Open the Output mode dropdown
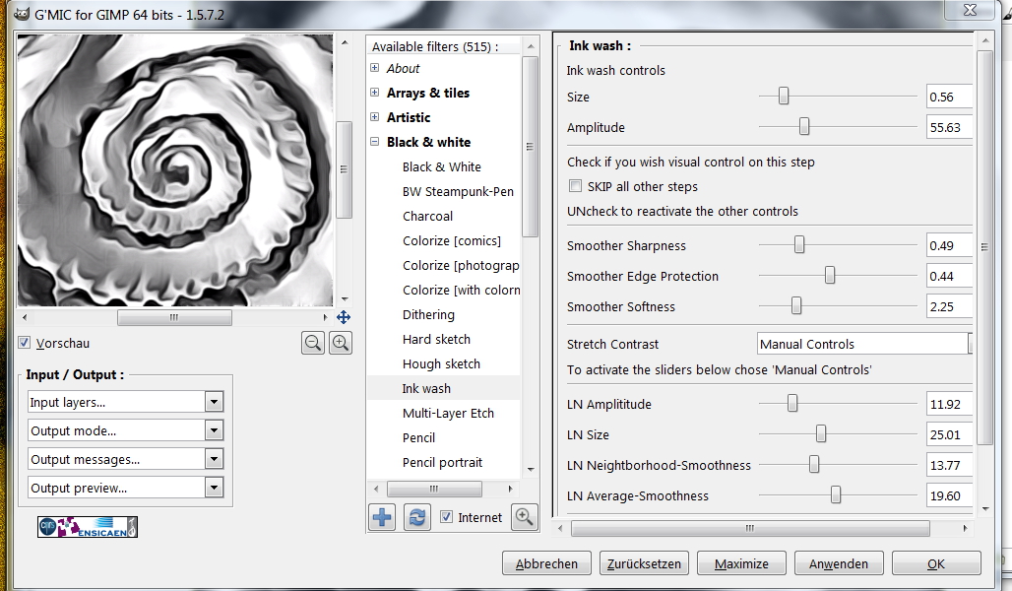 [x=125, y=430]
